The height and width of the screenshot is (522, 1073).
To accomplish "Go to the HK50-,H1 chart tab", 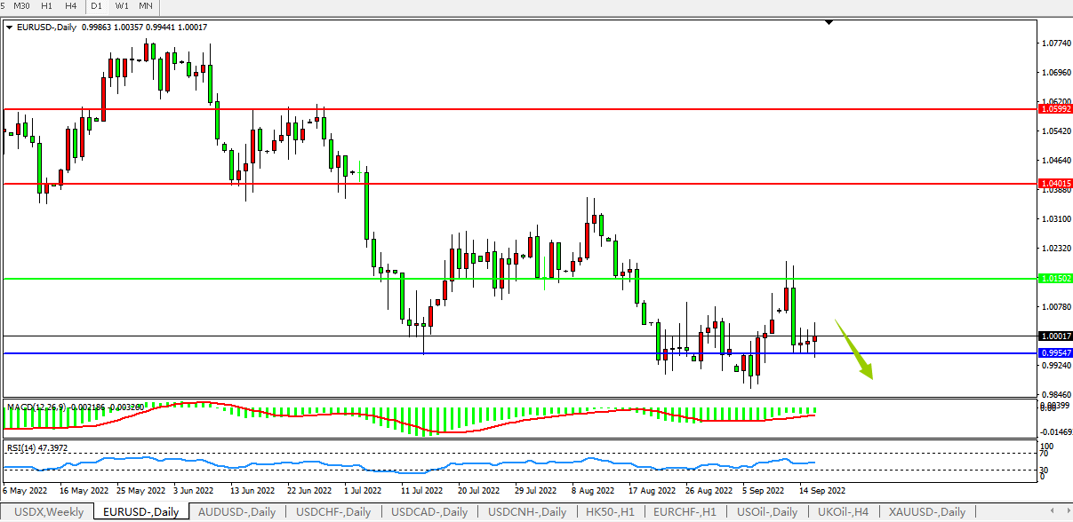I will coord(610,512).
